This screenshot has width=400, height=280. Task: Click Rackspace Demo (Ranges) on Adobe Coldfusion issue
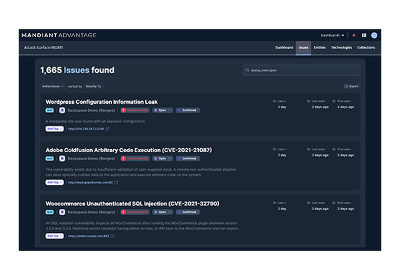pos(91,158)
